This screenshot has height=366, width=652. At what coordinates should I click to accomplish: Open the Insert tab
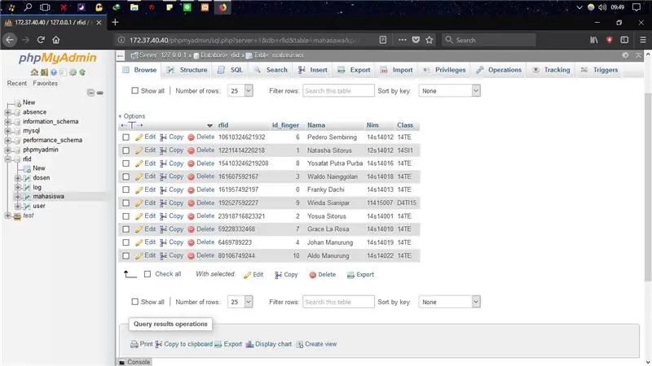pos(313,70)
